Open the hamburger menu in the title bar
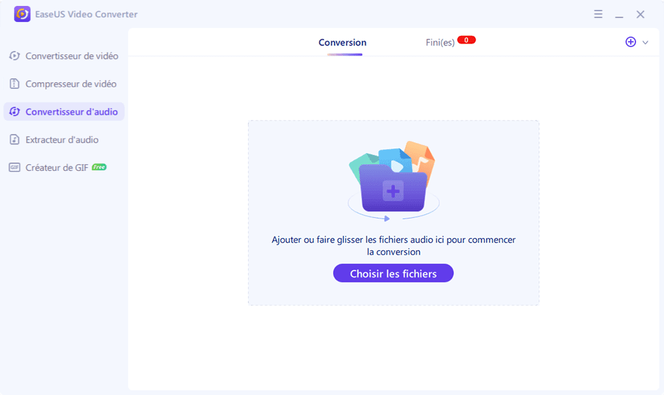 pyautogui.click(x=598, y=14)
